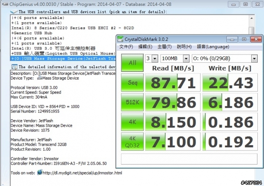The height and width of the screenshot is (186, 264).
Task: Click the 4K QD32 write value 0.192
Action: pyautogui.click(x=230, y=141)
